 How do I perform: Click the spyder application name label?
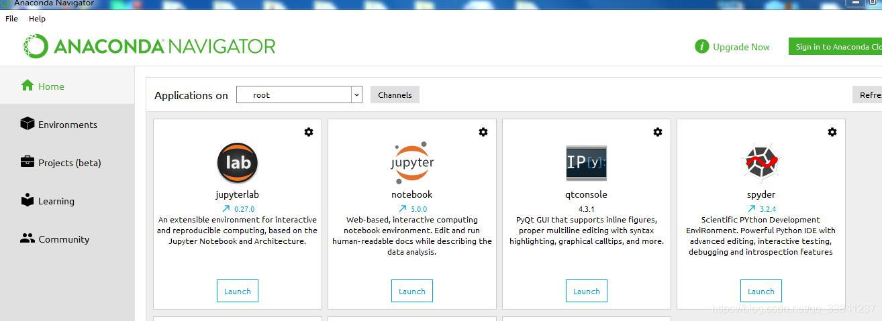click(761, 194)
